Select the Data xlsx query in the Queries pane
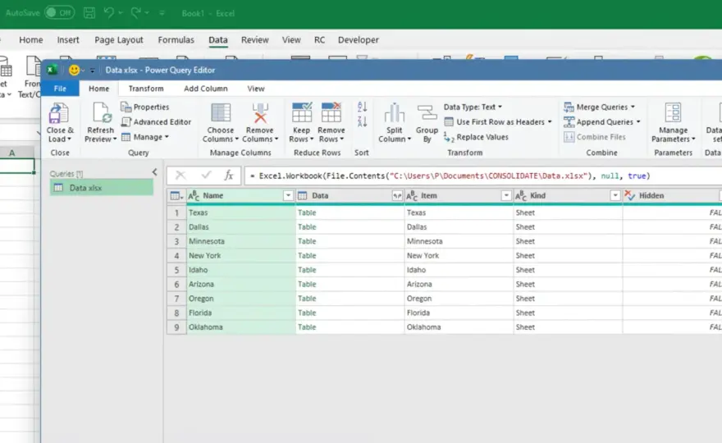722x443 pixels. pyautogui.click(x=101, y=188)
